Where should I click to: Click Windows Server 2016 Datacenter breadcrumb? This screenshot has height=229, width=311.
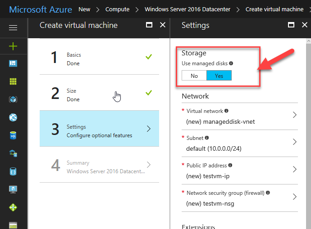(188, 9)
